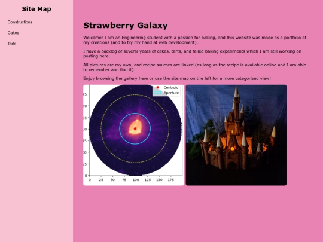This screenshot has width=323, height=242.
Task: Open the Tarts link in the site map
Action: [12, 44]
